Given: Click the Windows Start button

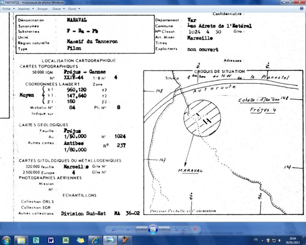Looking at the screenshot, I should (6, 240).
